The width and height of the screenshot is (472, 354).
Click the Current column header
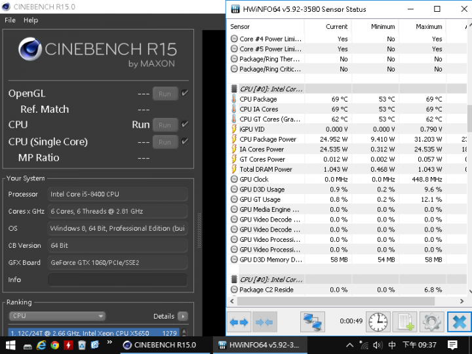[x=328, y=26]
